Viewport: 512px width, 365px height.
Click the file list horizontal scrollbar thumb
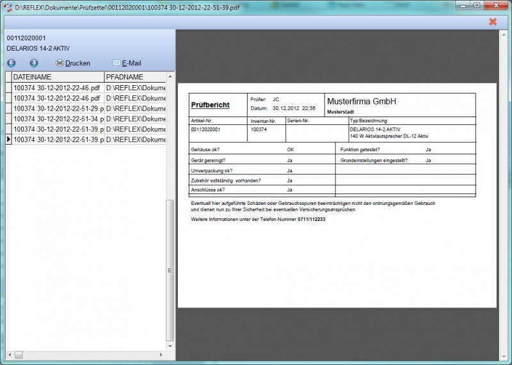[x=19, y=355]
